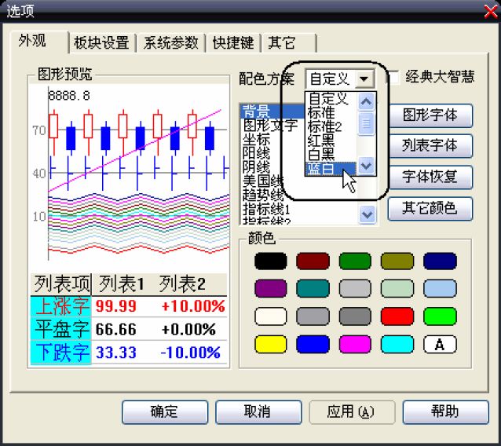The image size is (501, 446).
Task: Select 图形文字 in the element list
Action: click(270, 126)
